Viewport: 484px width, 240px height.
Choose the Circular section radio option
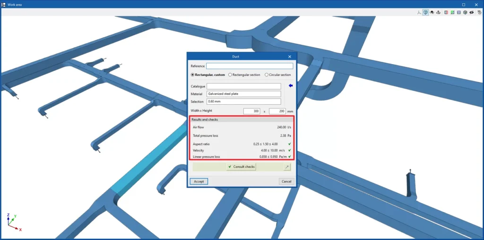[x=267, y=74]
